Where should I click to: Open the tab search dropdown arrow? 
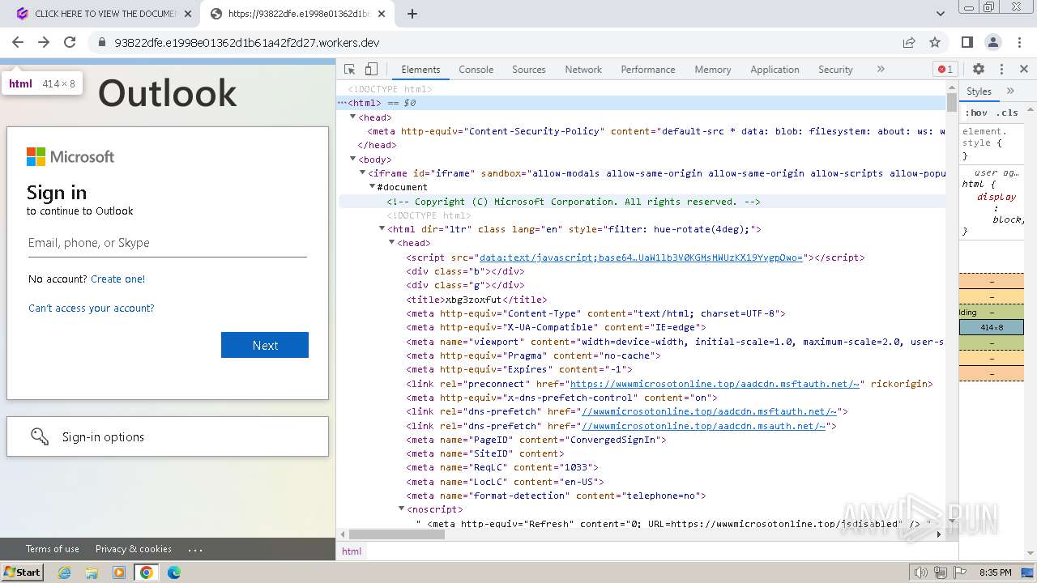(941, 14)
